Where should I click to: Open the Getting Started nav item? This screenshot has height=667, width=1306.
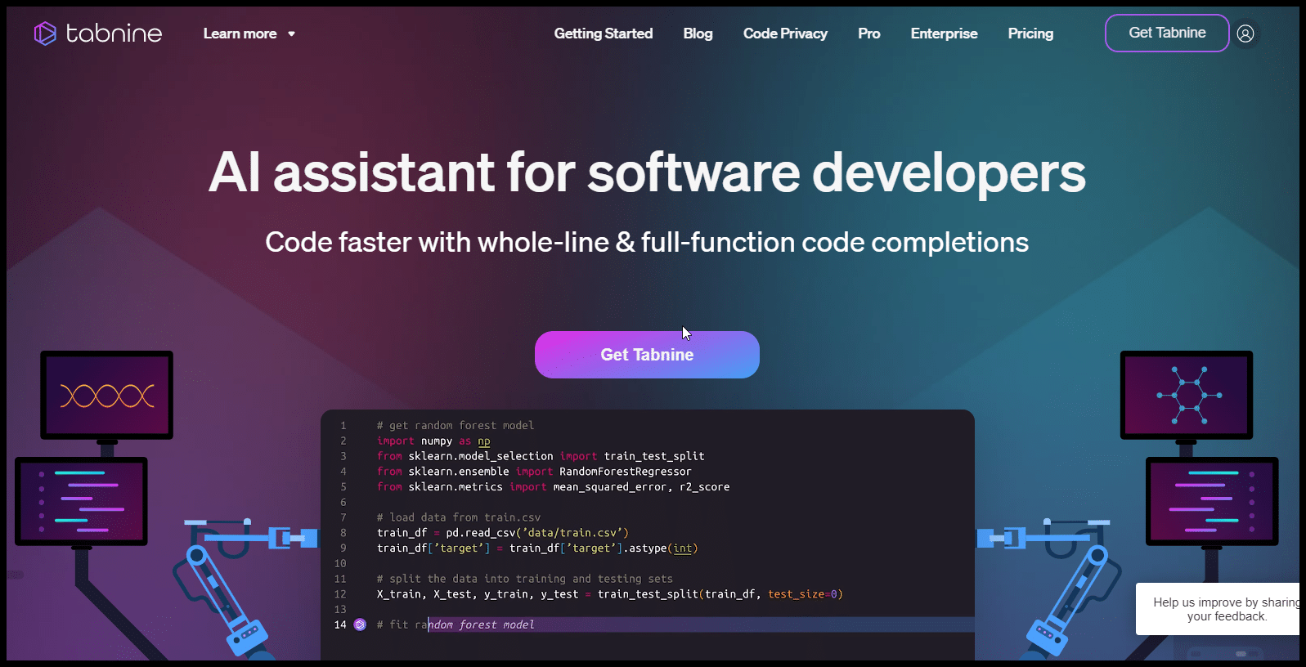coord(604,34)
